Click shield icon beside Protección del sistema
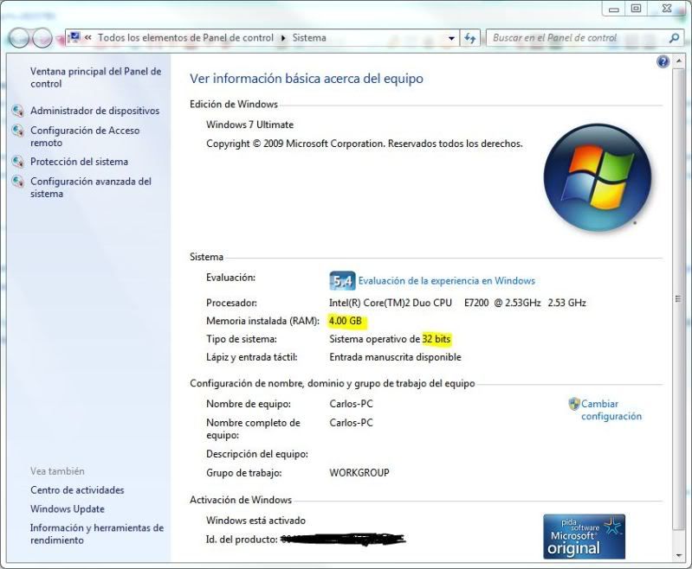The height and width of the screenshot is (569, 692). click(x=17, y=162)
